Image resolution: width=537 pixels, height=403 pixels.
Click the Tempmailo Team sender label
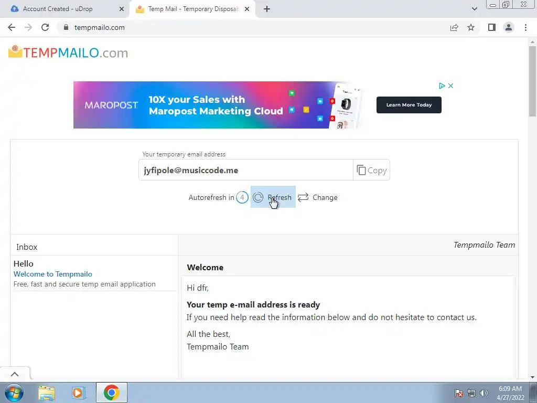point(484,245)
